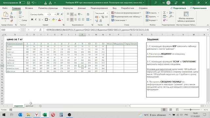Apply the red font color A
Screen dimensions: 210x118
click(x=59, y=20)
